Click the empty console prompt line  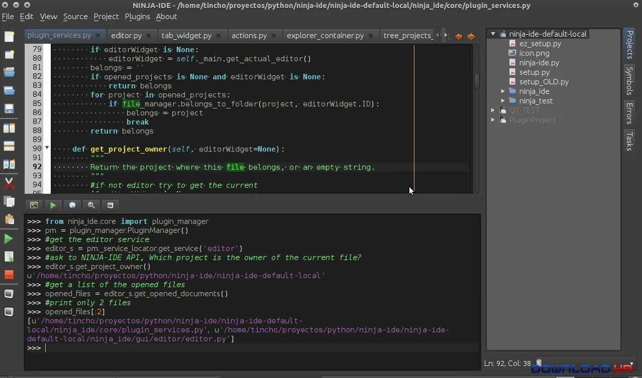tap(252, 348)
